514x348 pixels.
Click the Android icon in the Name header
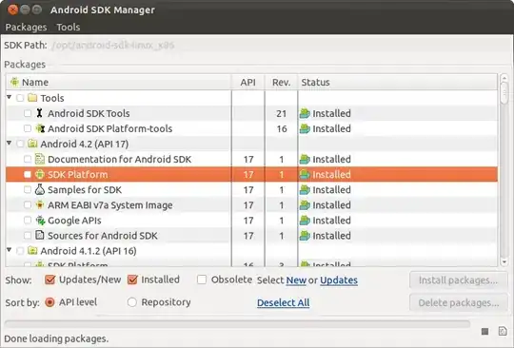point(14,82)
